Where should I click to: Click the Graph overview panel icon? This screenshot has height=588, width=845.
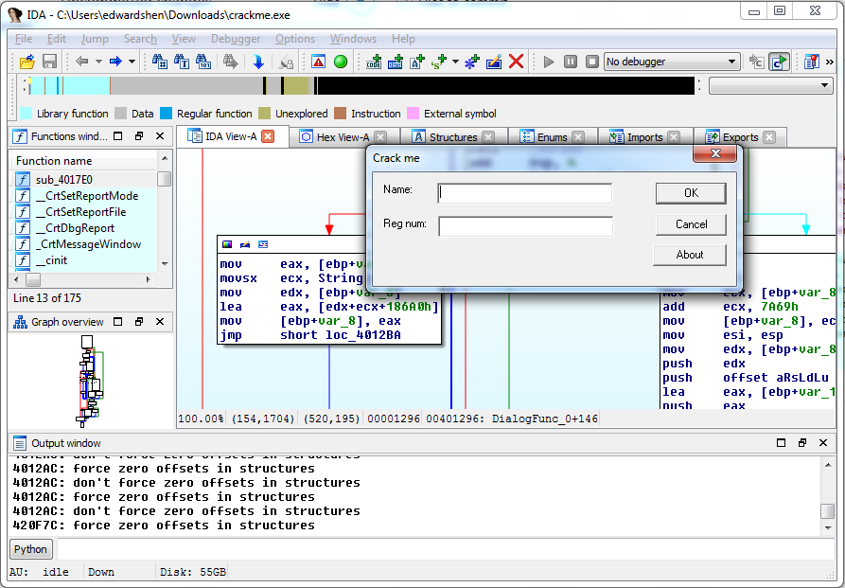[21, 322]
